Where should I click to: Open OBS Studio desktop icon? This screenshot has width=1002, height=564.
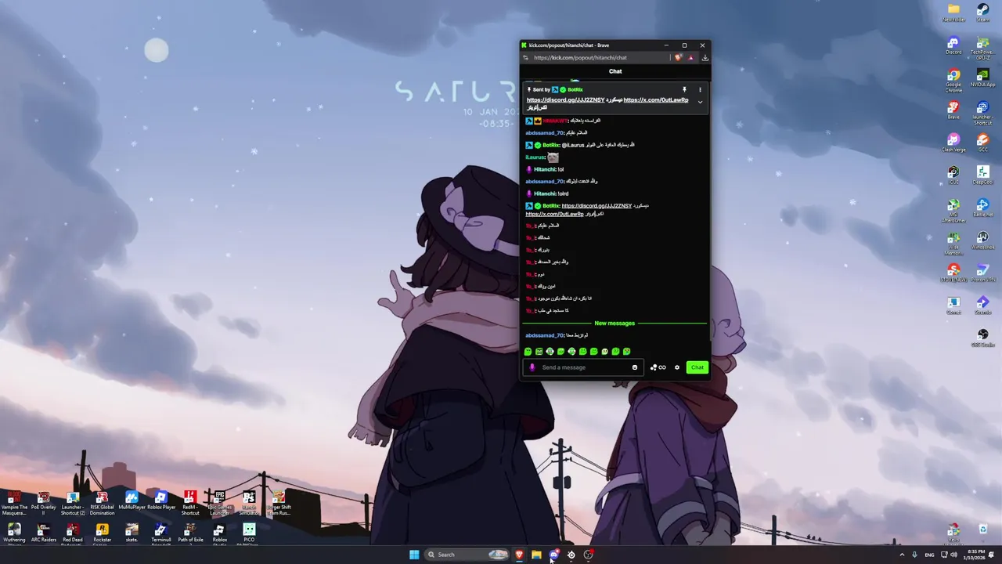982,338
